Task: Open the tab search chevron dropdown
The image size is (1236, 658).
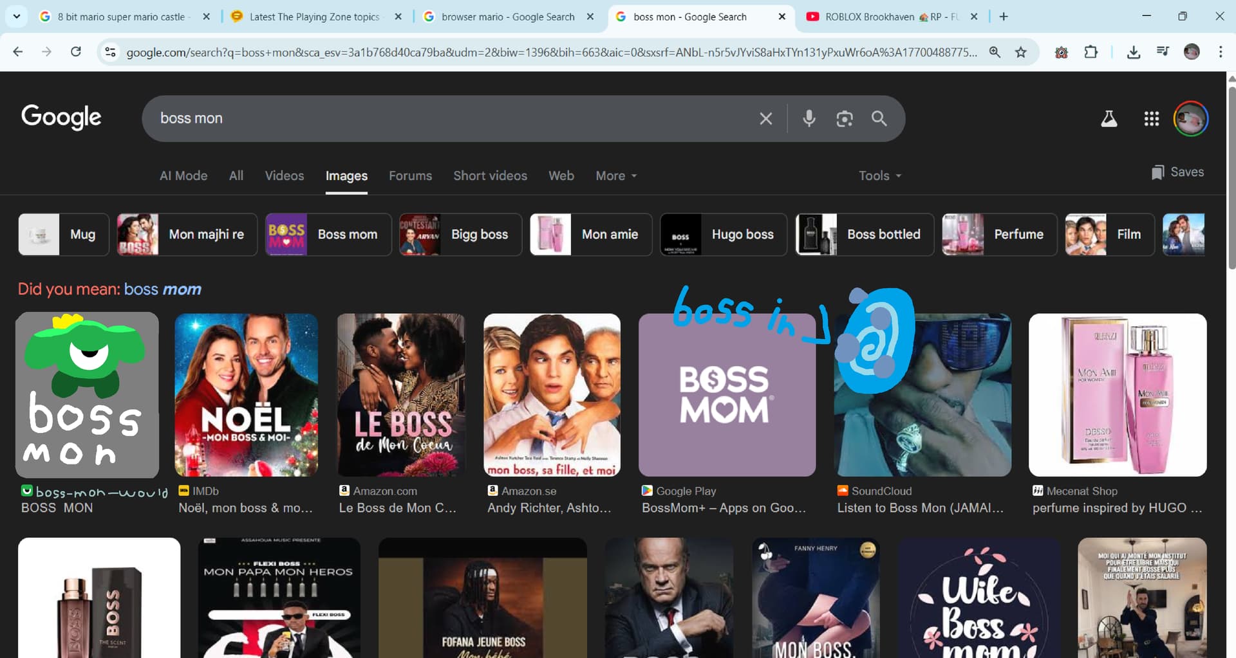Action: click(x=17, y=17)
